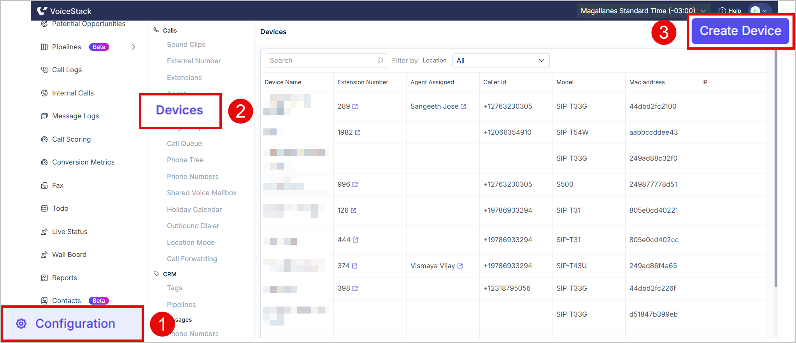Open Call Forwarding settings
Viewport: 796px width, 343px height.
192,259
